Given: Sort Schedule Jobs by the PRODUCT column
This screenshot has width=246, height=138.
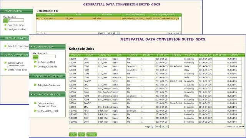Looking at the screenshot, I should coord(76,55).
